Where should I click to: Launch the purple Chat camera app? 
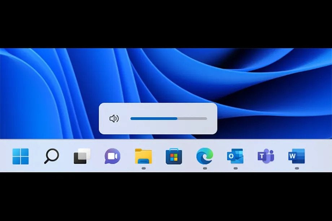pyautogui.click(x=113, y=156)
